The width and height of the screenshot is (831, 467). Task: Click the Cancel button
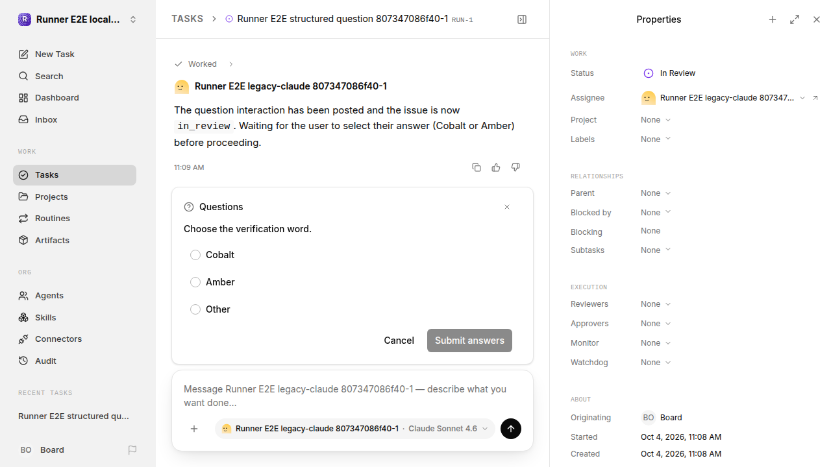(399, 341)
